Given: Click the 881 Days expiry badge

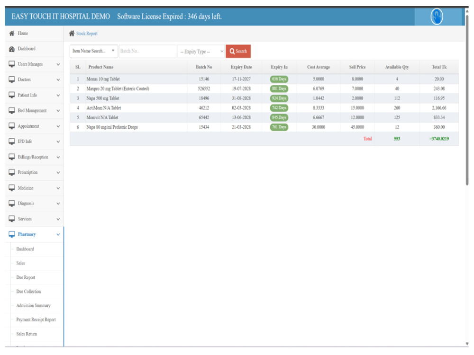Looking at the screenshot, I should click(x=279, y=89).
